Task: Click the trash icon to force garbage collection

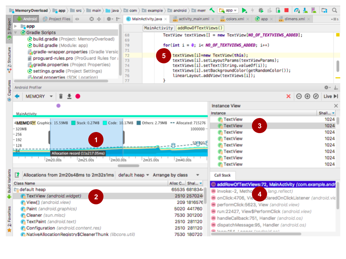Action: click(61, 96)
